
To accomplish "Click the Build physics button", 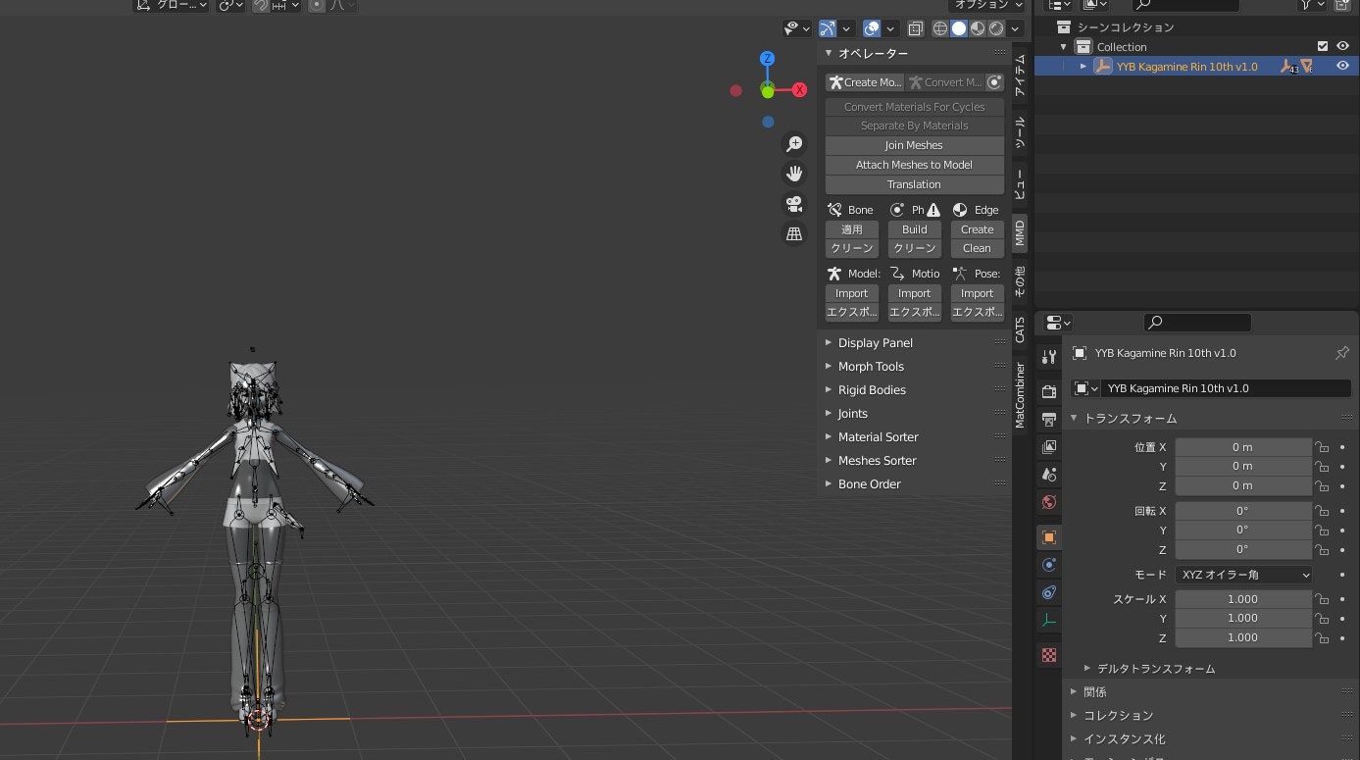I will click(x=914, y=229).
